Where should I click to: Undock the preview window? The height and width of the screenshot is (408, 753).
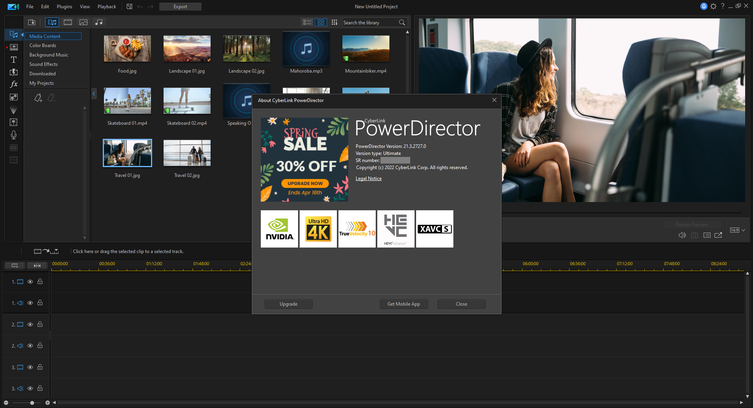pos(718,235)
